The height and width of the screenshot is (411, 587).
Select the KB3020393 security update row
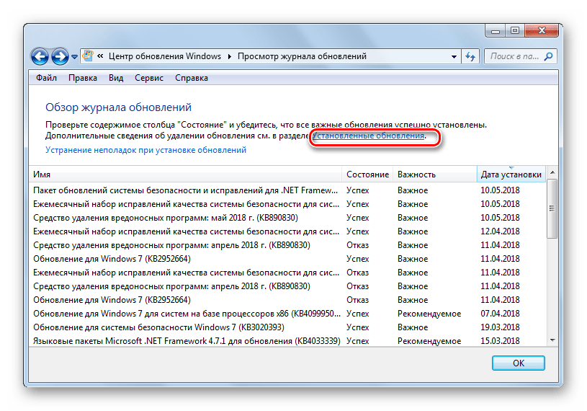click(x=287, y=327)
